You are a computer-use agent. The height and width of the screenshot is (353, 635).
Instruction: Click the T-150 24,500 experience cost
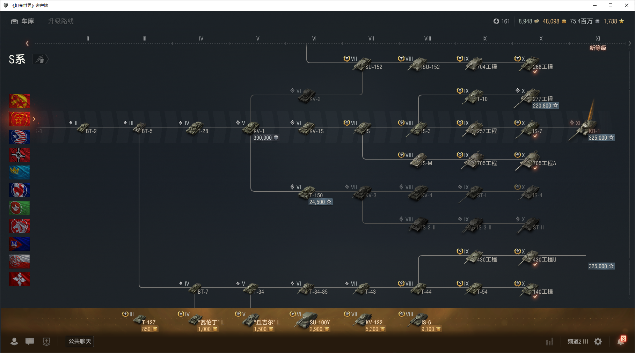coord(320,202)
